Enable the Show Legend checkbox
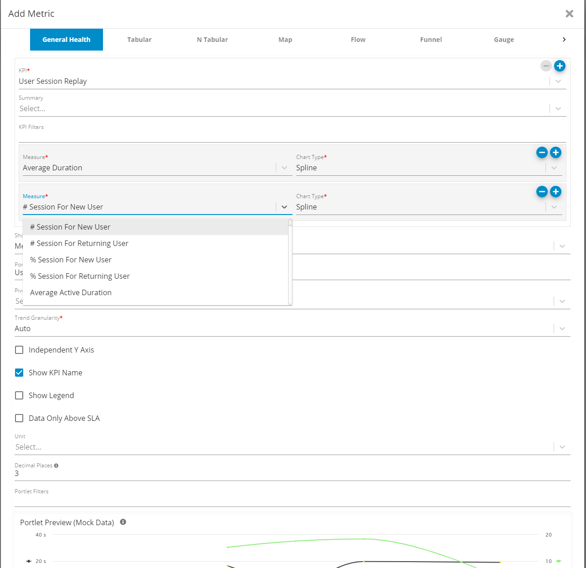Image resolution: width=586 pixels, height=568 pixels. pyautogui.click(x=19, y=395)
